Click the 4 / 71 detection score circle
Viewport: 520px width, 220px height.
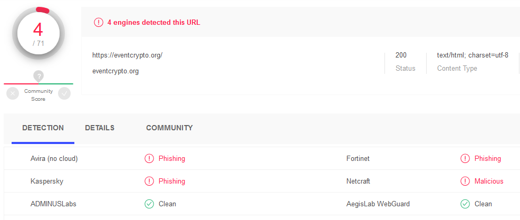pos(38,33)
